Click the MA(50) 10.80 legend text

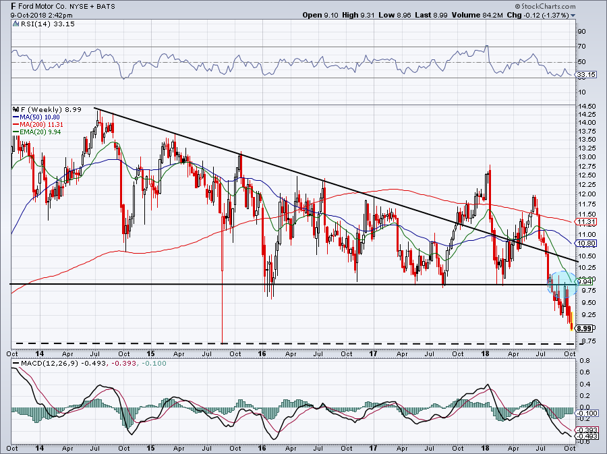40,117
